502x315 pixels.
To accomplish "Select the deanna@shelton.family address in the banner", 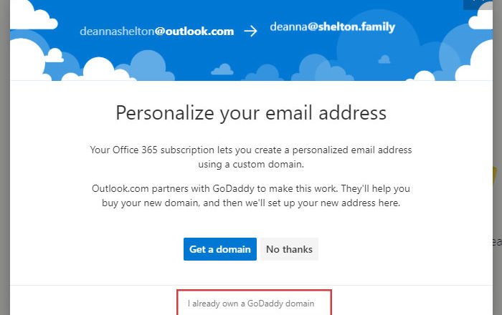I will (x=332, y=27).
